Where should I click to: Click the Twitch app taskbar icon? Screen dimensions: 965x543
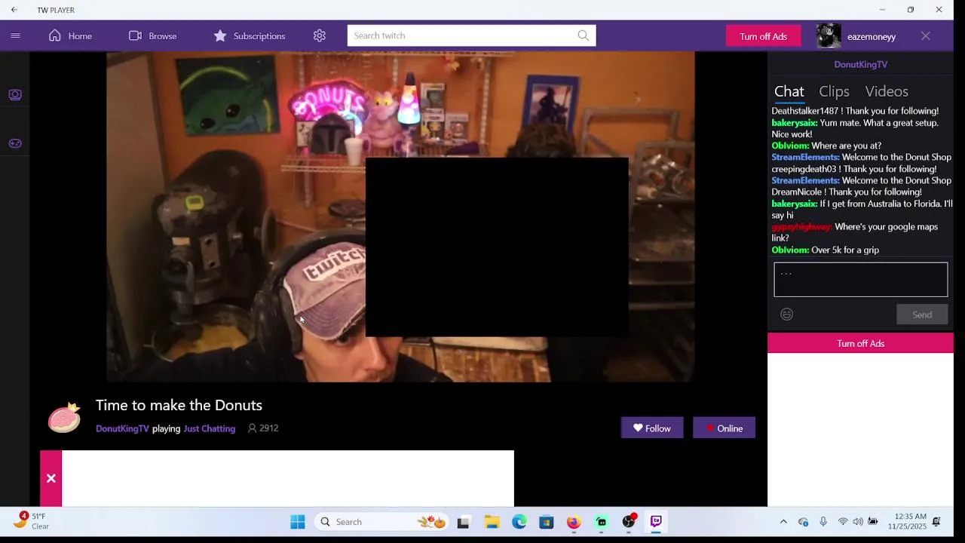tap(656, 522)
